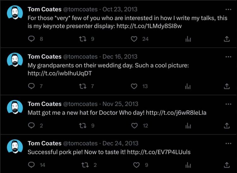Like the keynote presenter display tweet
The width and height of the screenshot is (237, 173).
coord(134,39)
